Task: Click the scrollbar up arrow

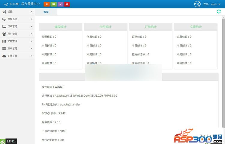Action: tap(223, 17)
